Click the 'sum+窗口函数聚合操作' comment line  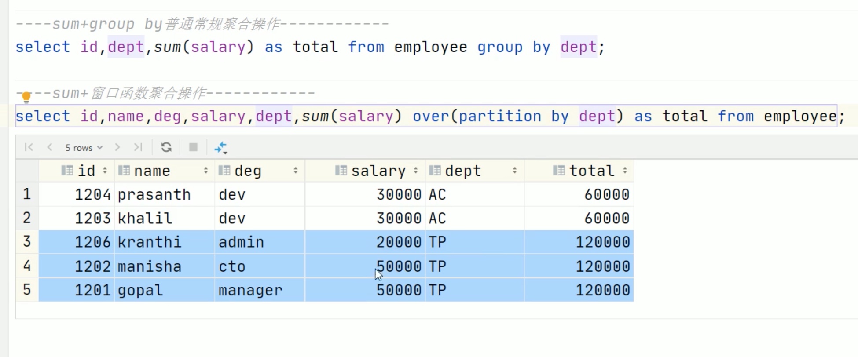[165, 93]
